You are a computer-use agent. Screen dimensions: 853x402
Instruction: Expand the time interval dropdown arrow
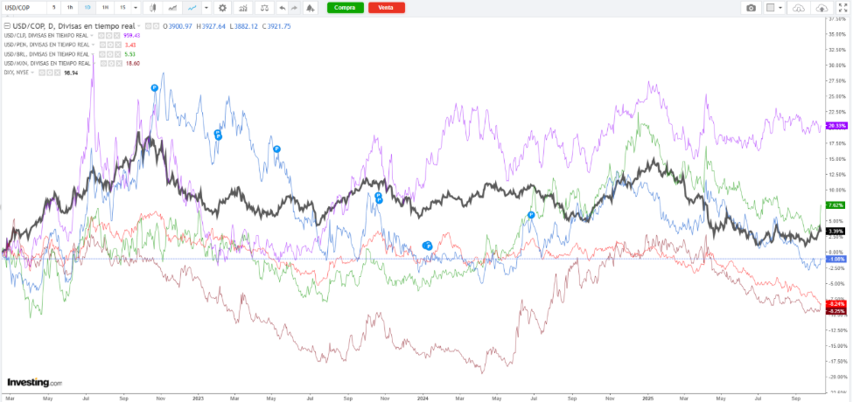[136, 8]
